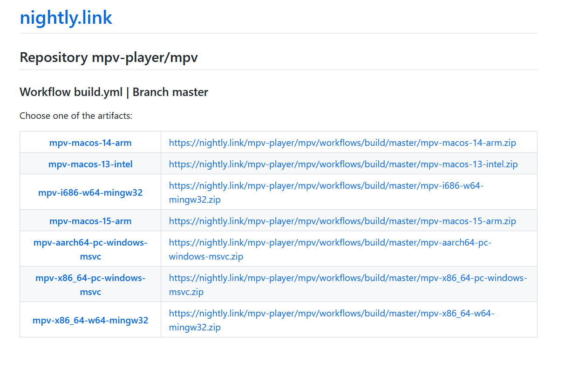The width and height of the screenshot is (585, 370).
Task: Click the "Repository mpv-player/mpv" heading
Action: pyautogui.click(x=109, y=58)
